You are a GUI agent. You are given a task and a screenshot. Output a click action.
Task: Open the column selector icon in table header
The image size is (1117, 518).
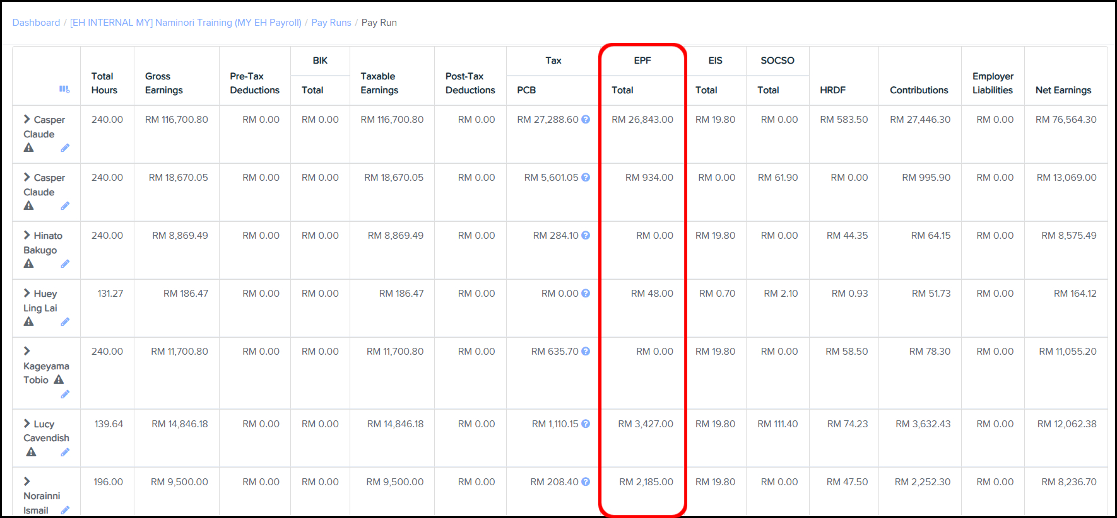click(64, 89)
